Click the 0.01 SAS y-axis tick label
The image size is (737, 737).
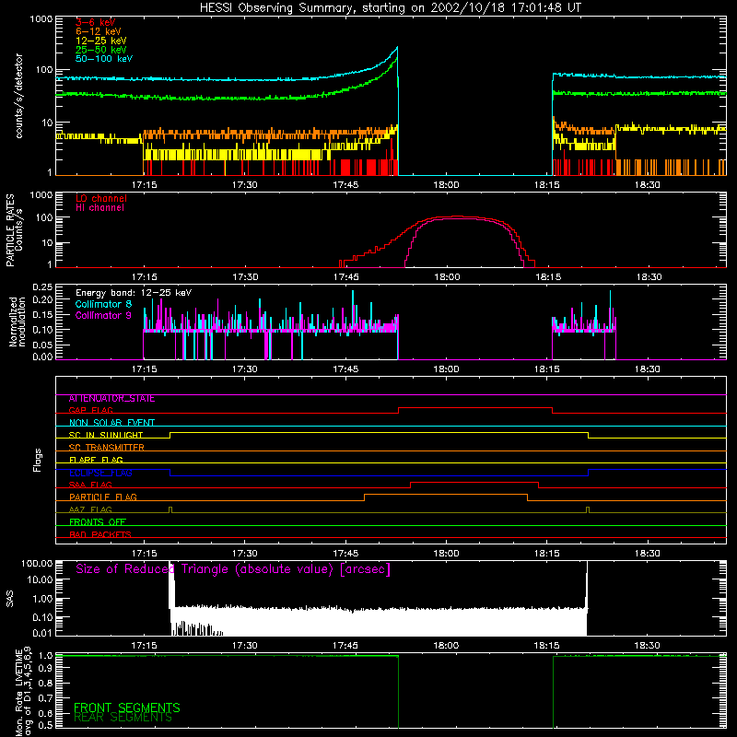pyautogui.click(x=42, y=633)
